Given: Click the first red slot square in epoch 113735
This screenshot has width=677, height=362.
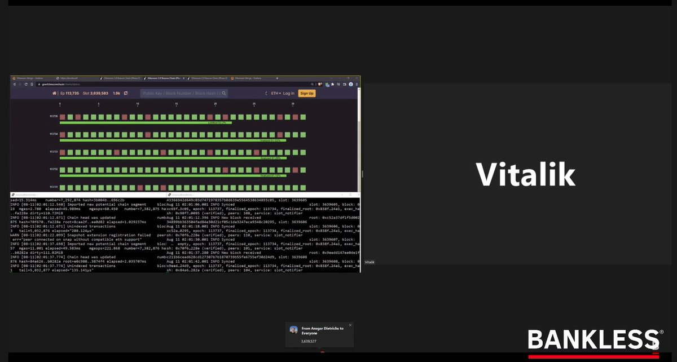Looking at the screenshot, I should [63, 117].
